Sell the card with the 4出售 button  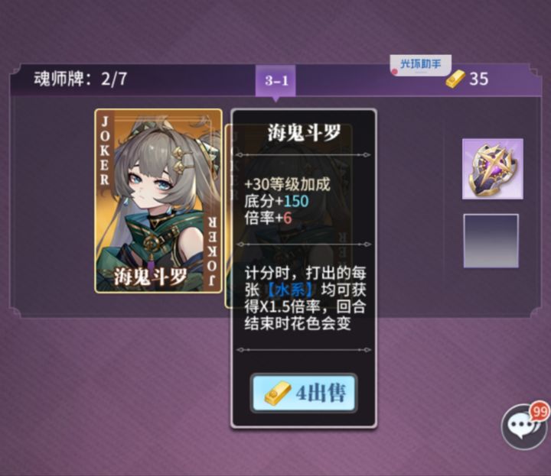[304, 393]
